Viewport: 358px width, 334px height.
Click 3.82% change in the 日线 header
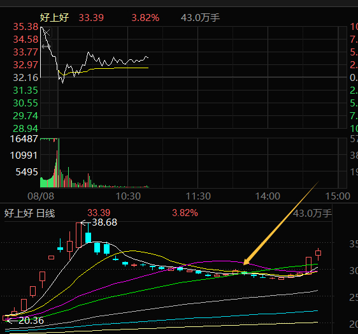185,213
